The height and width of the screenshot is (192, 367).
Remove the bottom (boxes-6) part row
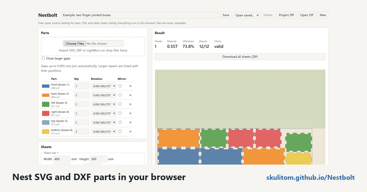point(130,132)
